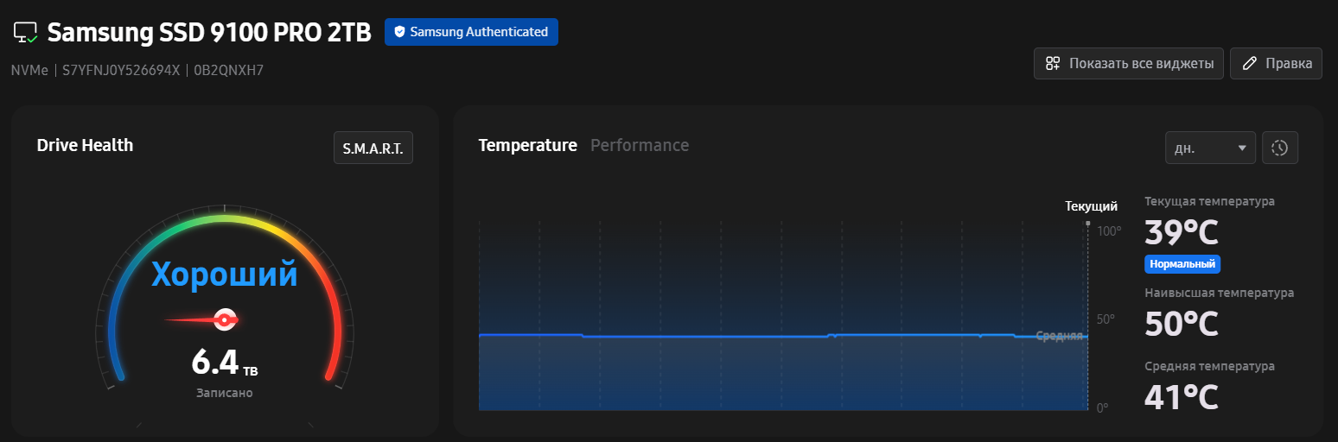Click the drive monitor icon beside Samsung SSD title

[x=26, y=33]
